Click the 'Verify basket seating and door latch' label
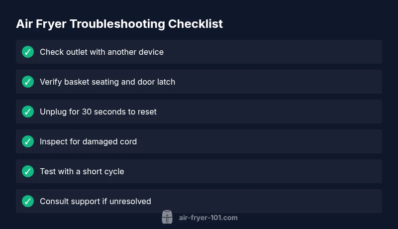Screen dimensions: 398x229 click(x=107, y=82)
